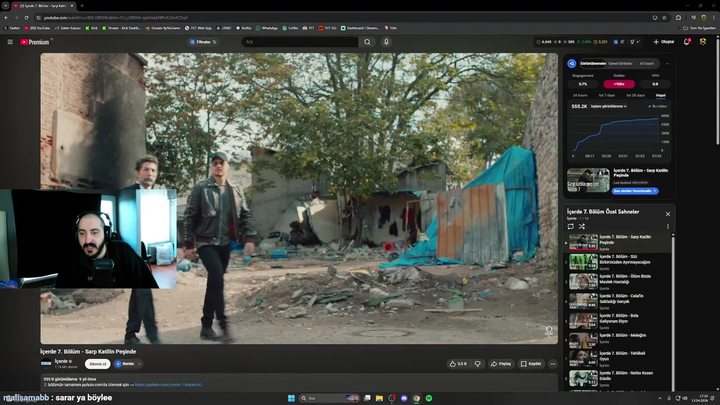
Task: Click See similar thumbnails button
Action: (x=635, y=191)
